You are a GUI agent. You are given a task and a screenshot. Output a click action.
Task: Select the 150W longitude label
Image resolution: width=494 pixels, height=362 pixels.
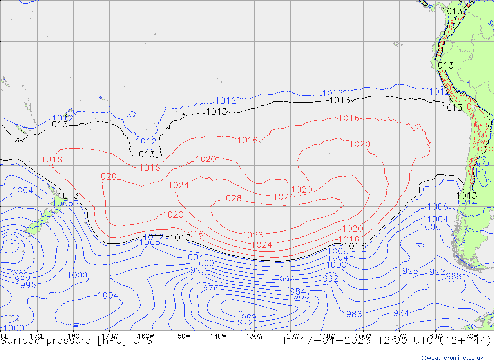(x=182, y=336)
